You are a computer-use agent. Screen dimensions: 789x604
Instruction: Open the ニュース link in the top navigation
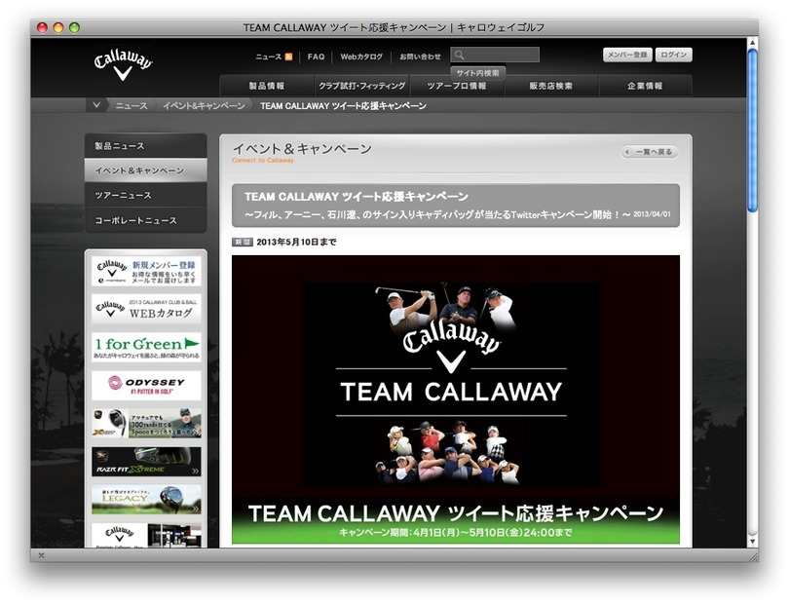[268, 57]
